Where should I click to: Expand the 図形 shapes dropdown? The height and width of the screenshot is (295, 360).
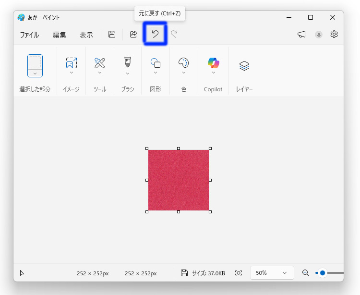click(156, 73)
